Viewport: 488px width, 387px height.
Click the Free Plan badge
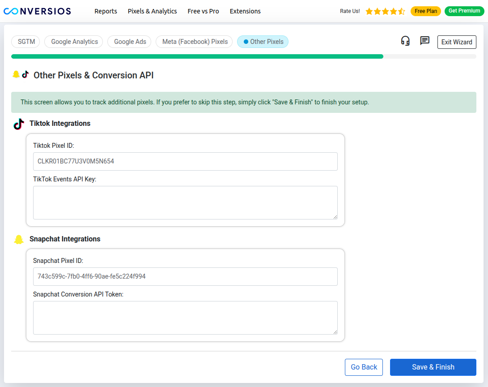425,11
